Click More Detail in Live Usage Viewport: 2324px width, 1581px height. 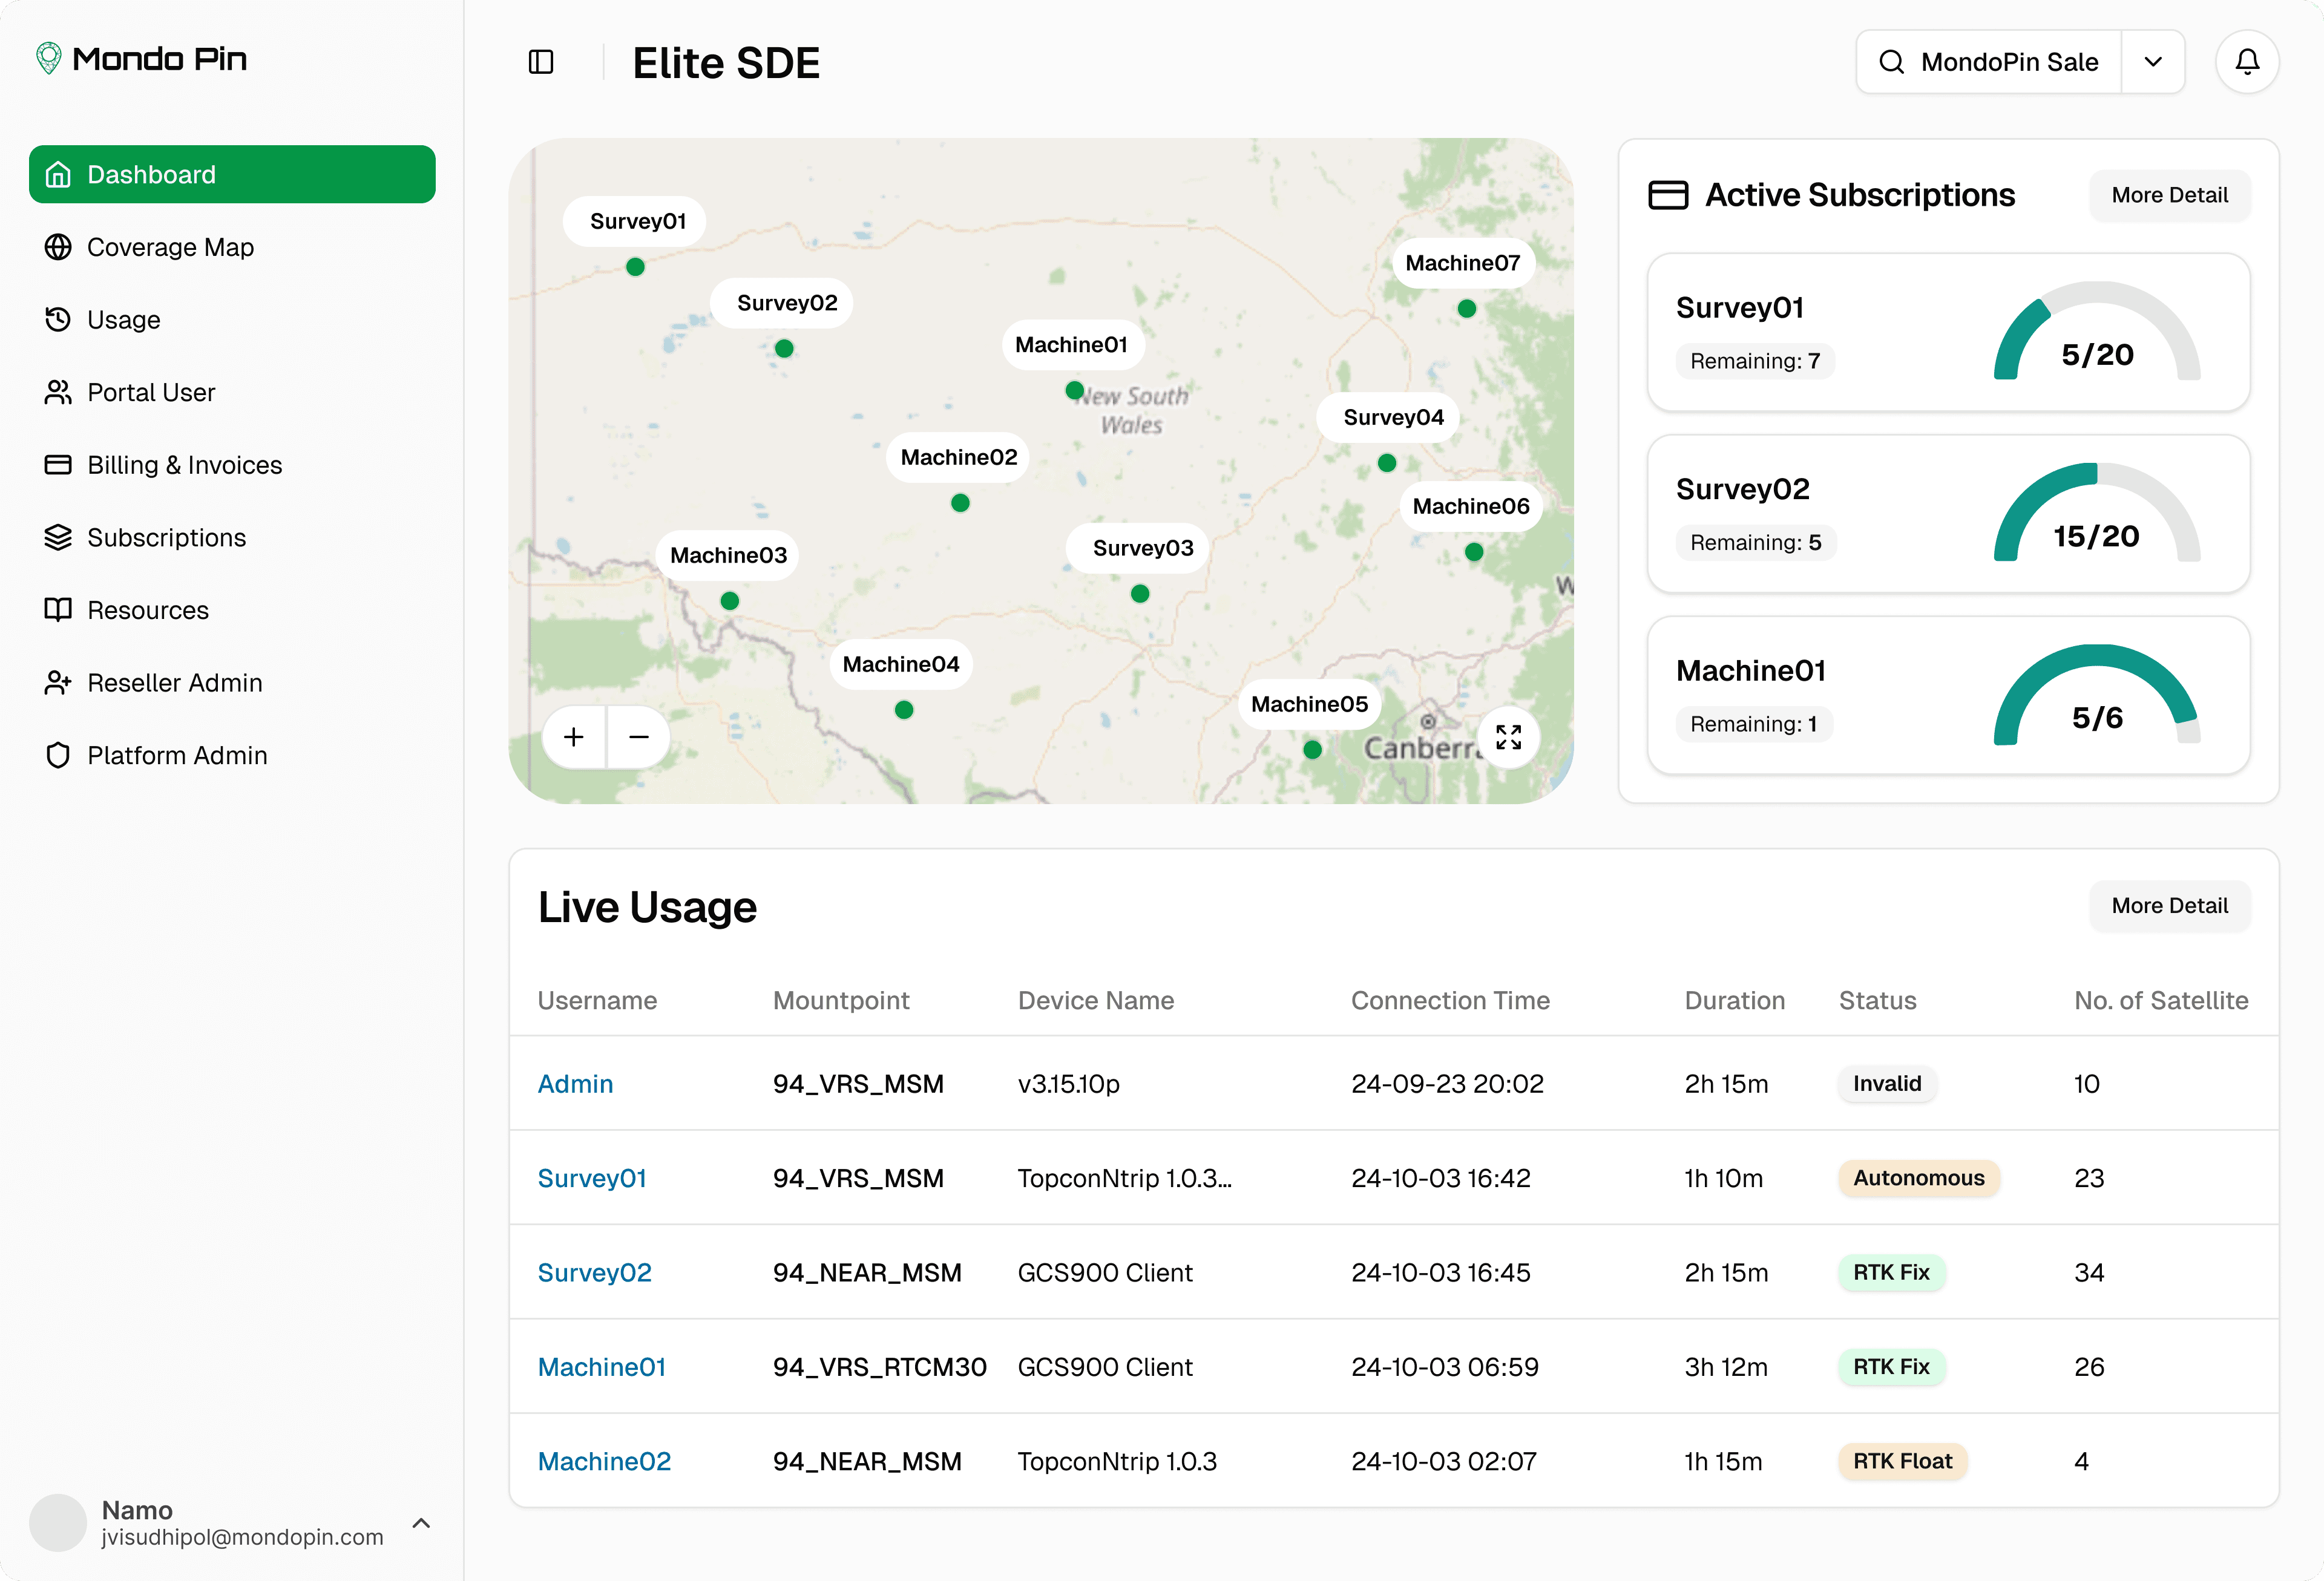pos(2169,905)
